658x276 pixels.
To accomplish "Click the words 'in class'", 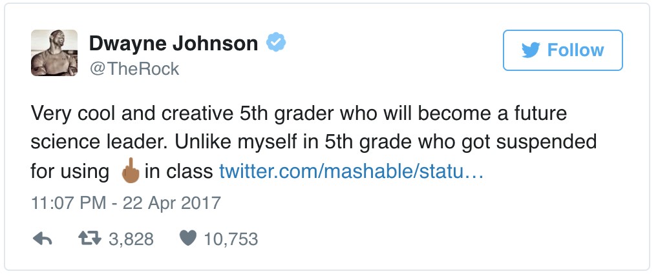I will click(179, 172).
